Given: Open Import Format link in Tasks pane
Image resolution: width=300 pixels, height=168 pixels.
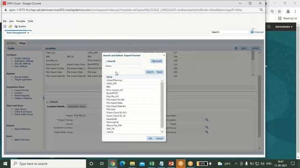Looking at the screenshot, I should click(x=22, y=90).
